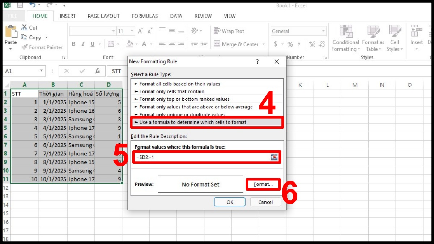Open the FILE tab

(13, 16)
